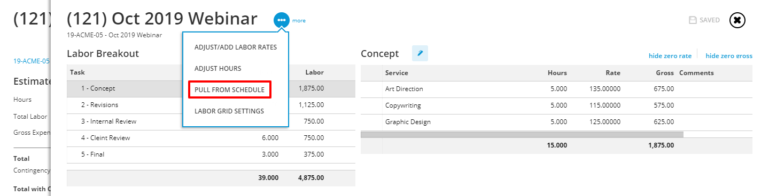The width and height of the screenshot is (761, 196).
Task: Click the blue more options ellipsis icon
Action: coord(282,20)
